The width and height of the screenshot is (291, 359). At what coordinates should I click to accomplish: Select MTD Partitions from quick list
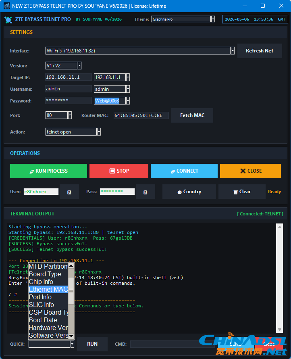(x=48, y=266)
